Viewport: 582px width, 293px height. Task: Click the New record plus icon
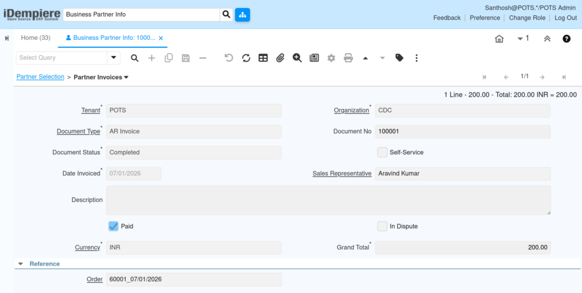click(152, 58)
